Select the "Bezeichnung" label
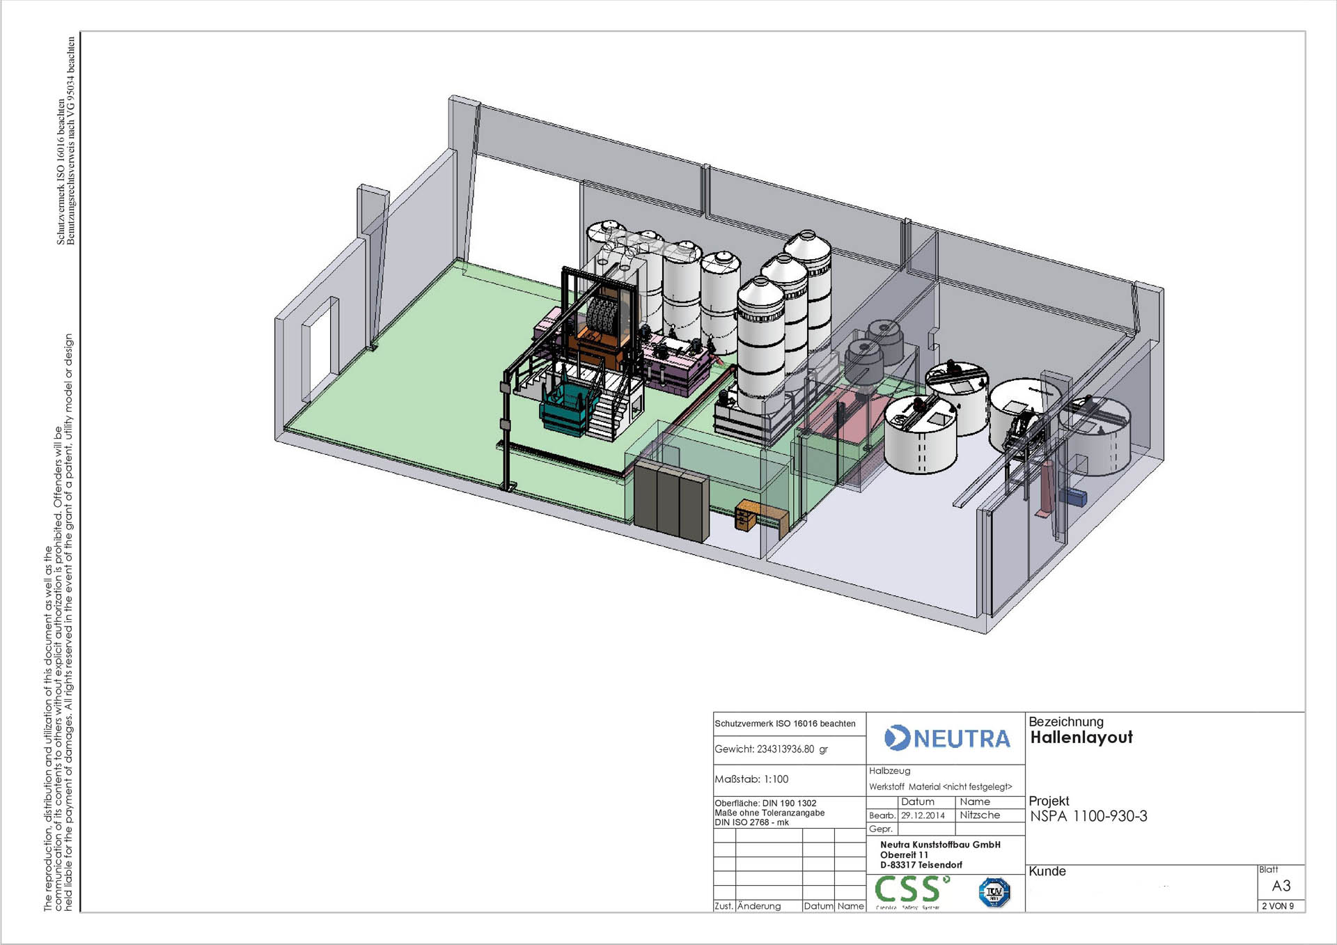1337x945 pixels. pyautogui.click(x=1066, y=721)
